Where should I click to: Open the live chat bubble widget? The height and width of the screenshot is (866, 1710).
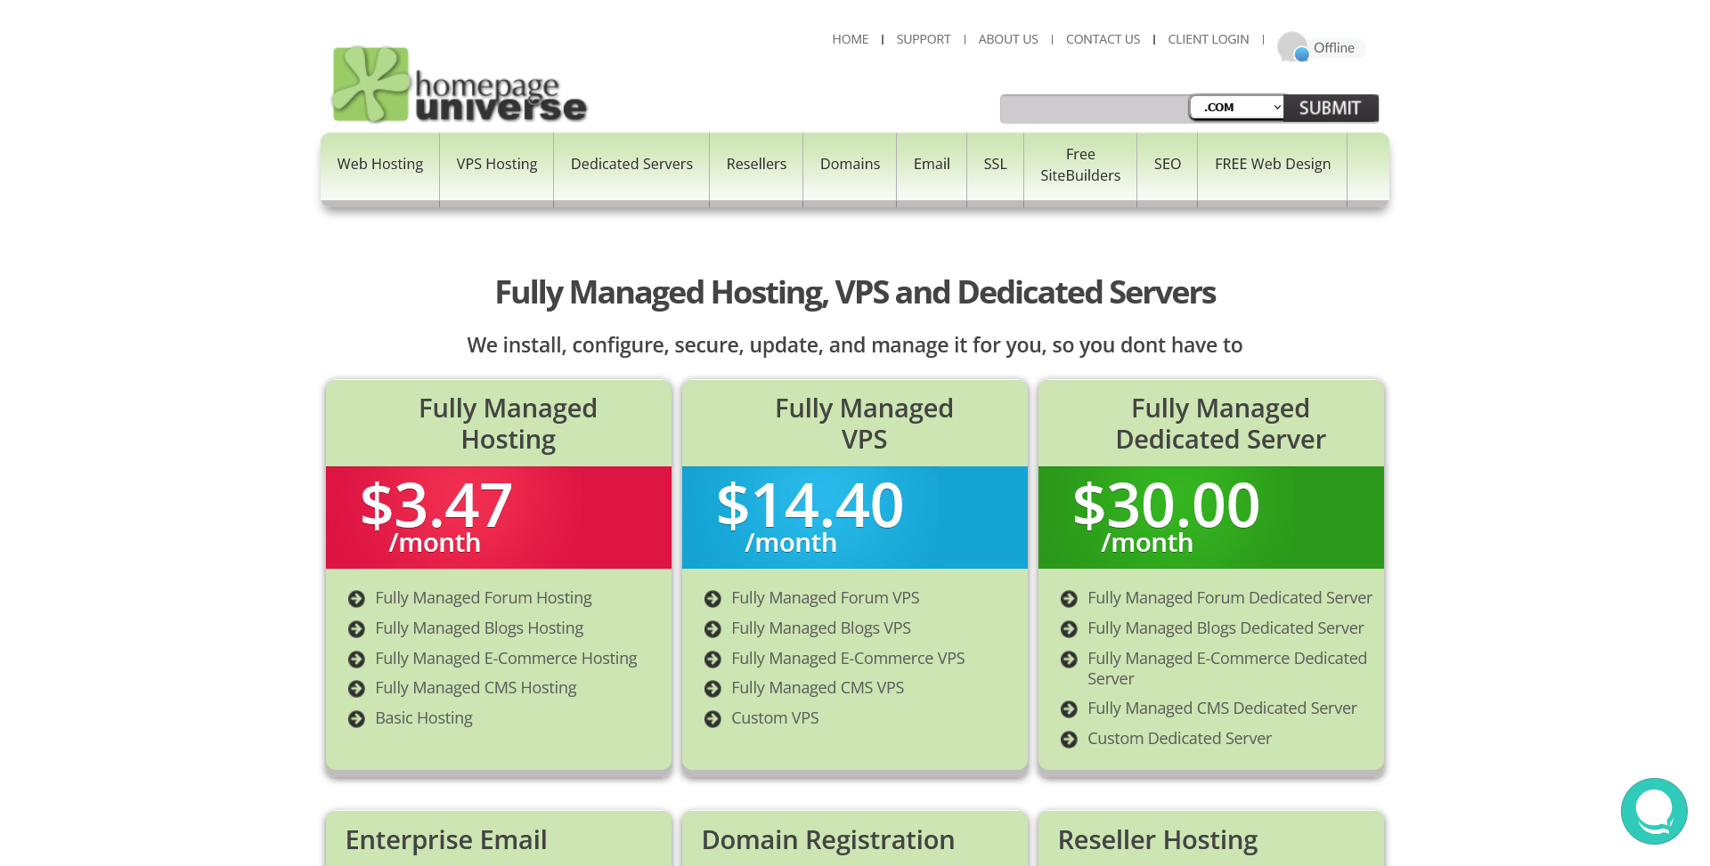pos(1653,811)
